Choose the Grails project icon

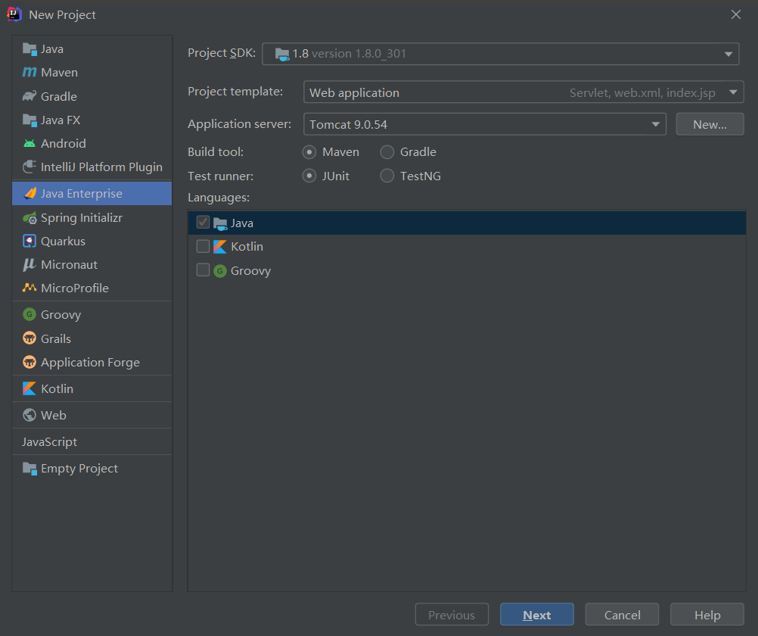coord(30,338)
